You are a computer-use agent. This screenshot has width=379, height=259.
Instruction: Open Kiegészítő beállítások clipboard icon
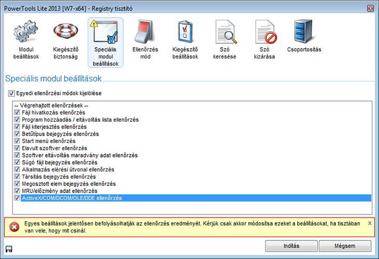(185, 32)
